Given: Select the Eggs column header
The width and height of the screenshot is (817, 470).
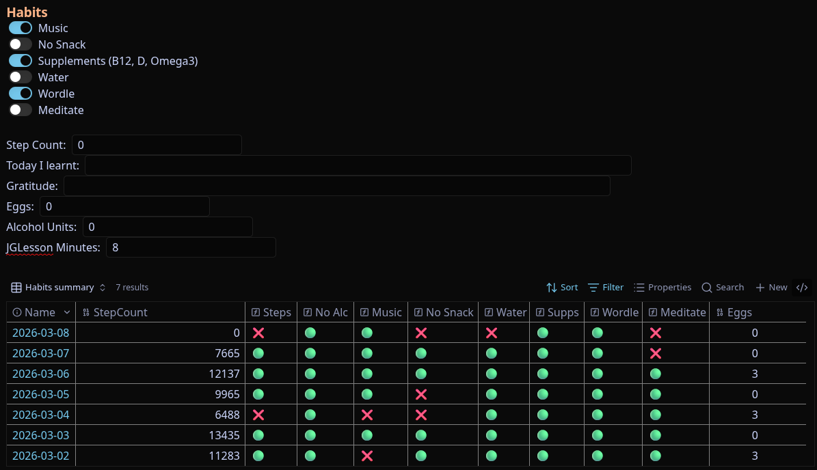Looking at the screenshot, I should click(739, 312).
